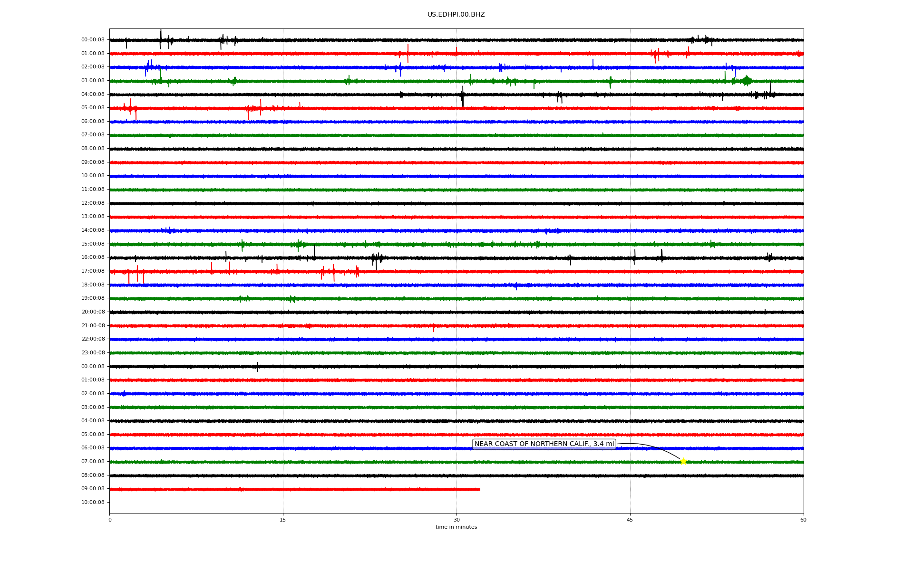The image size is (913, 570).
Task: Select the 15:00:08 row label
Action: (x=93, y=244)
